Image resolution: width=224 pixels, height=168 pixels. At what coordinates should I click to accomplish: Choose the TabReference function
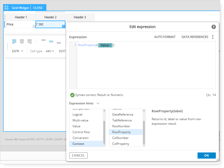[126, 120]
